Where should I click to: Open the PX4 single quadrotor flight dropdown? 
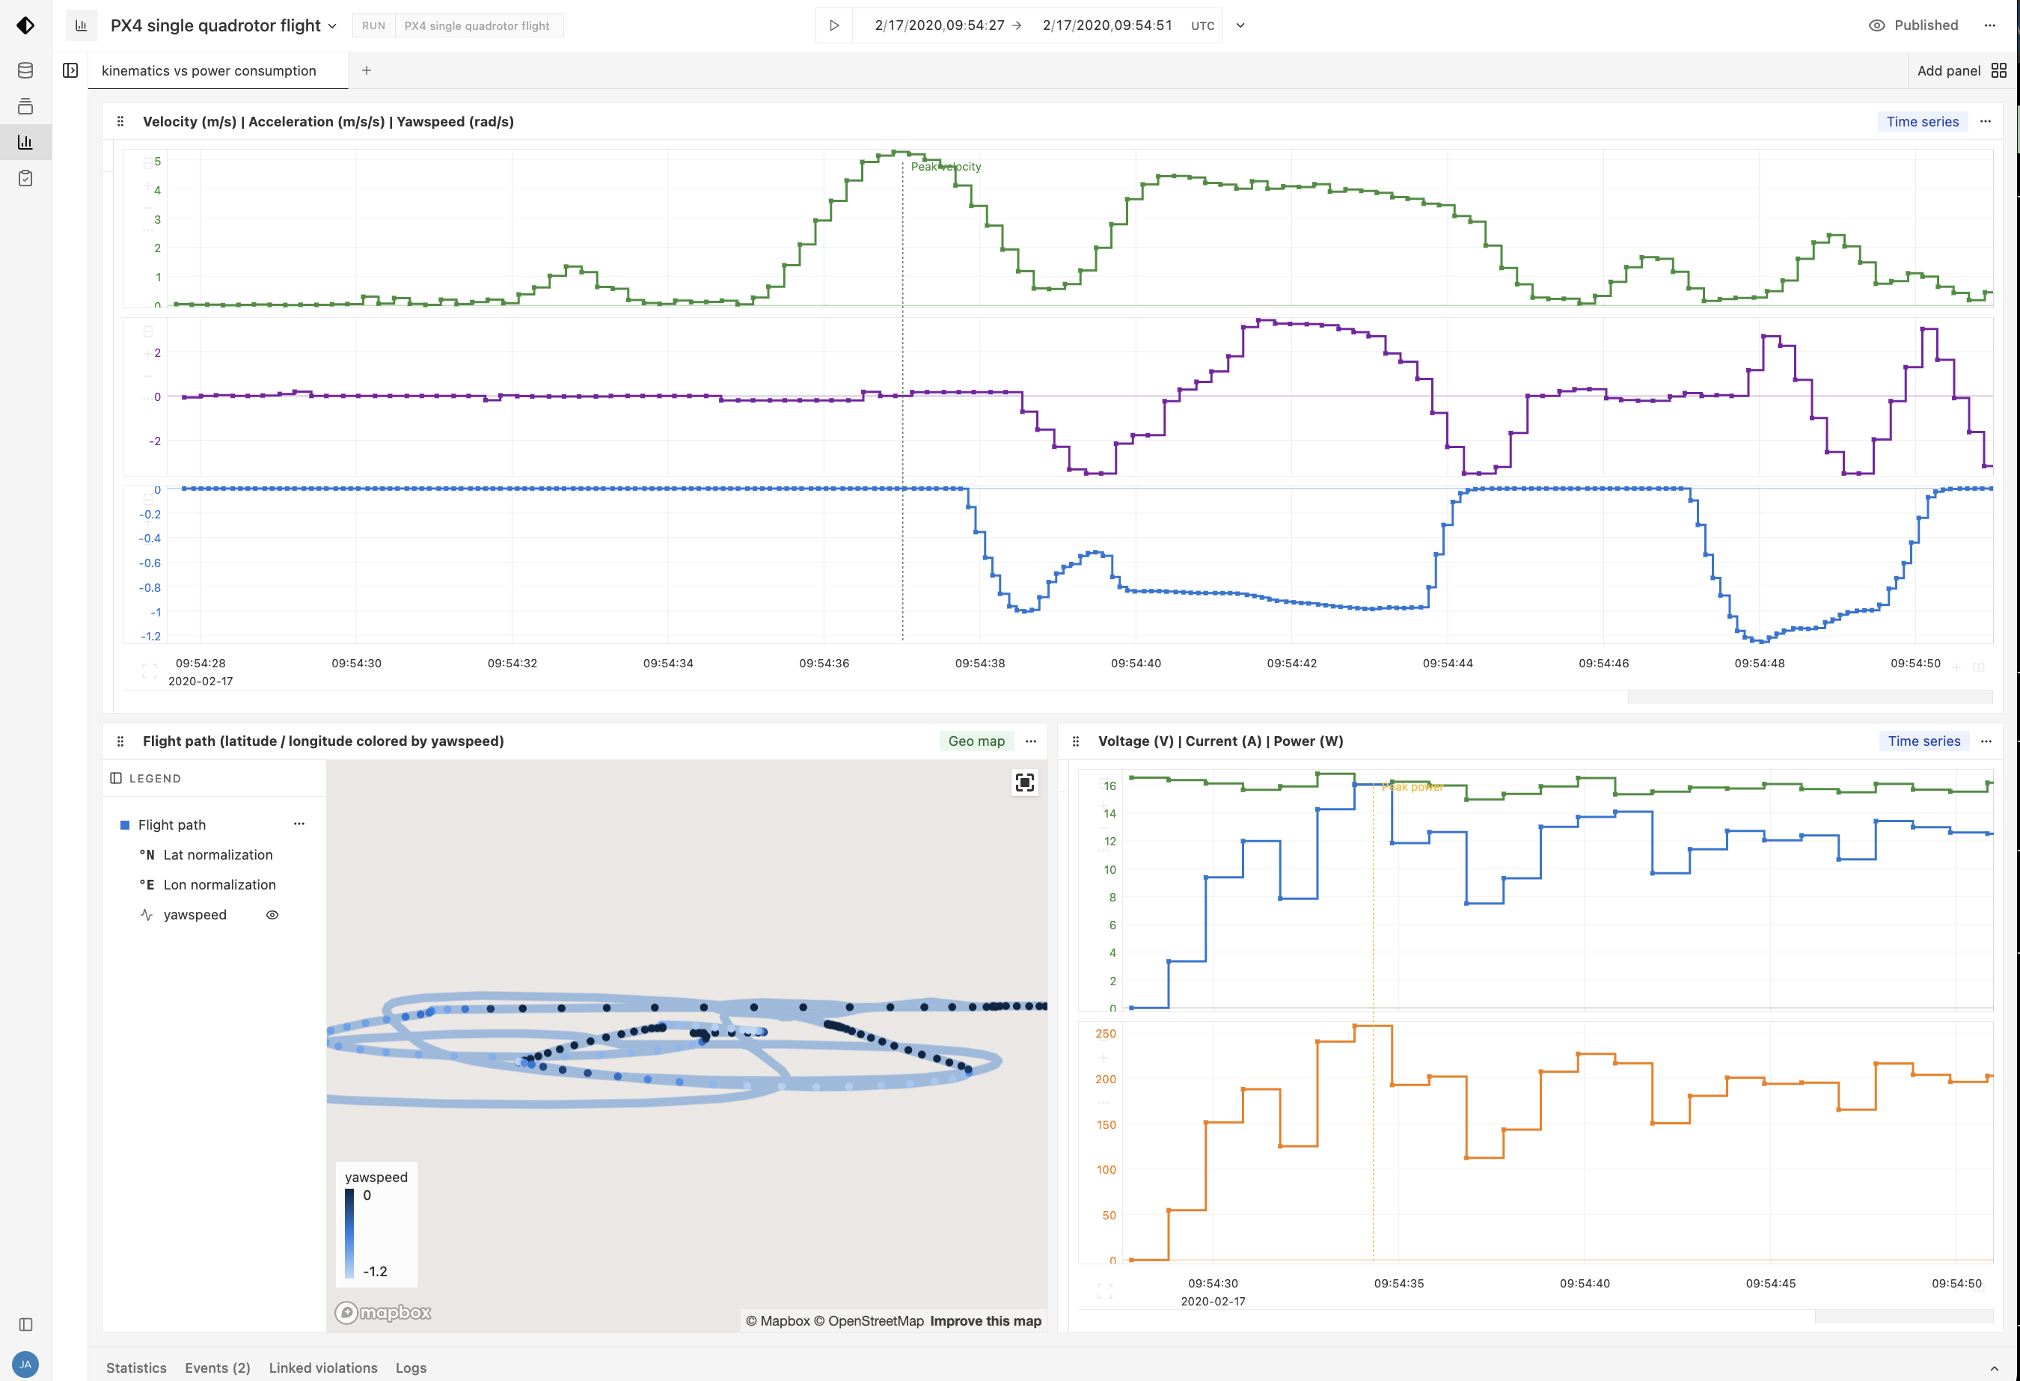[334, 25]
